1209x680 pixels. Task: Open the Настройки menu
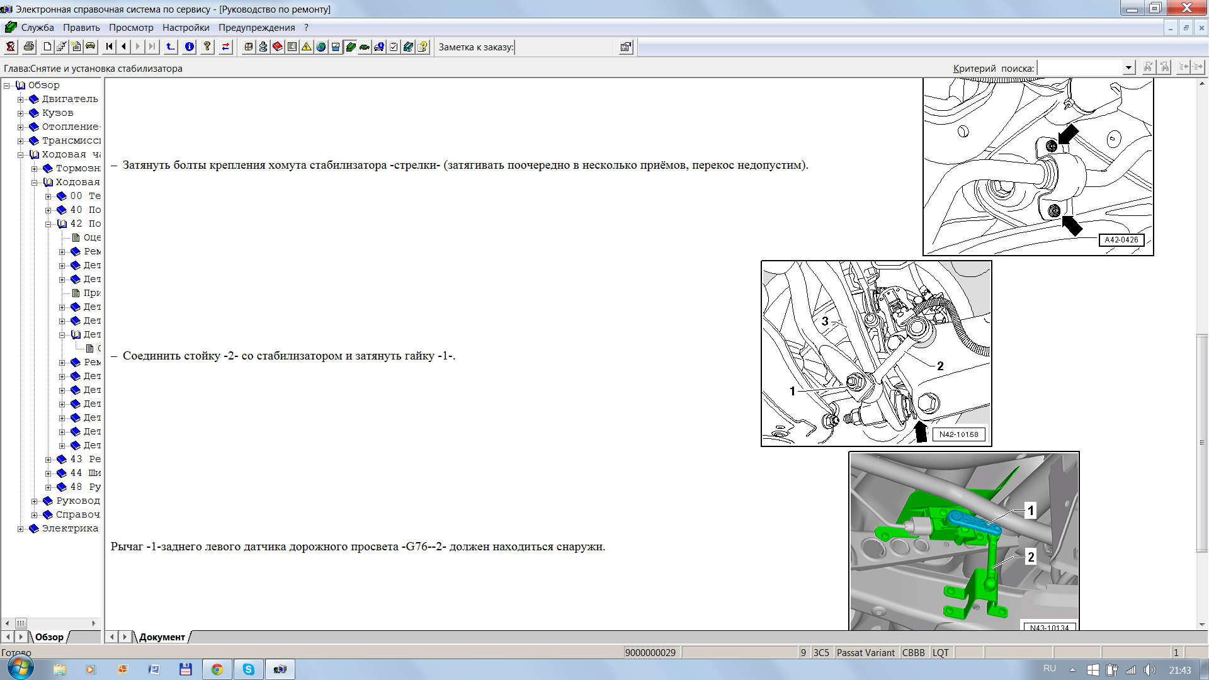186,28
